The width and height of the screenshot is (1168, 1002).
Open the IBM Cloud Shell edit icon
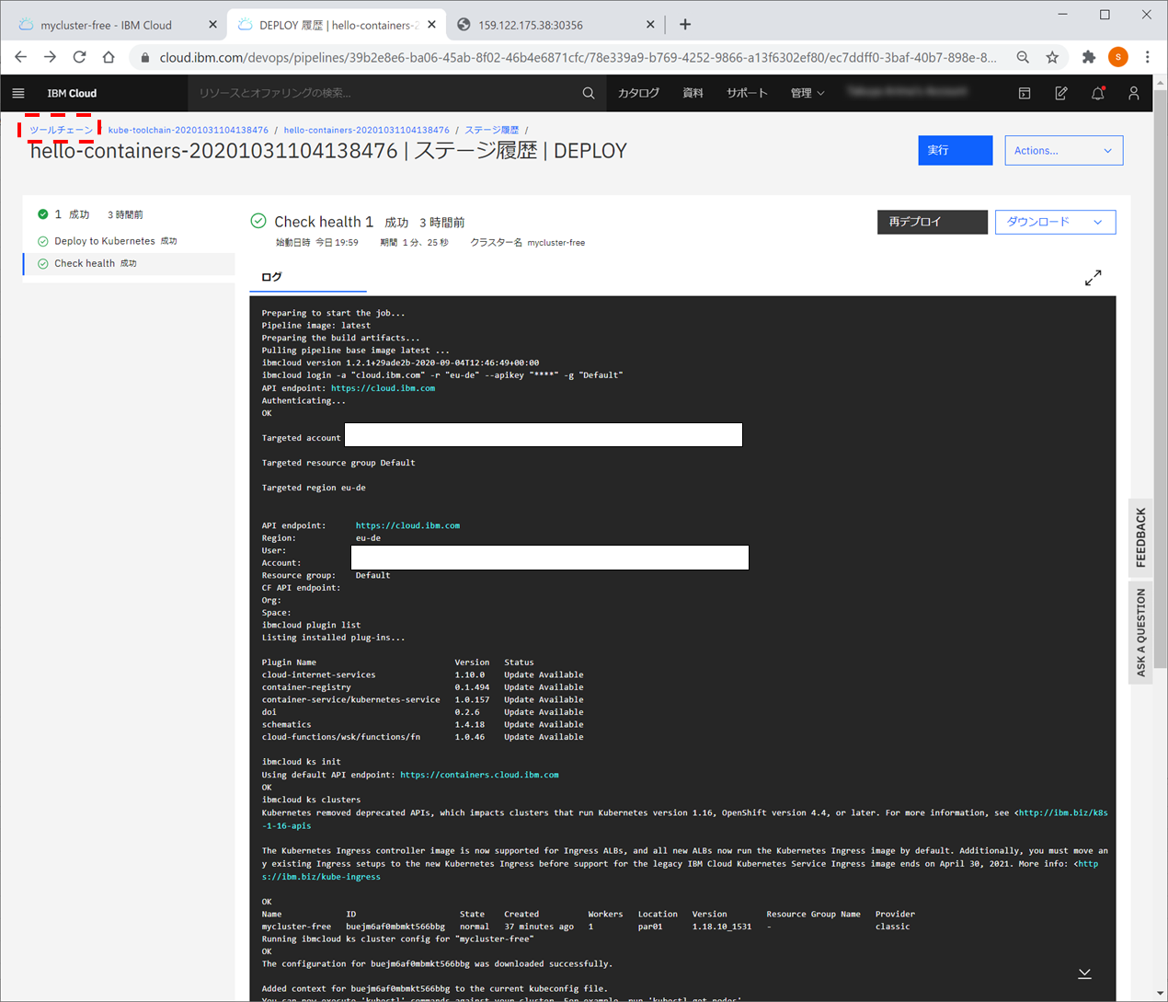tap(1061, 93)
